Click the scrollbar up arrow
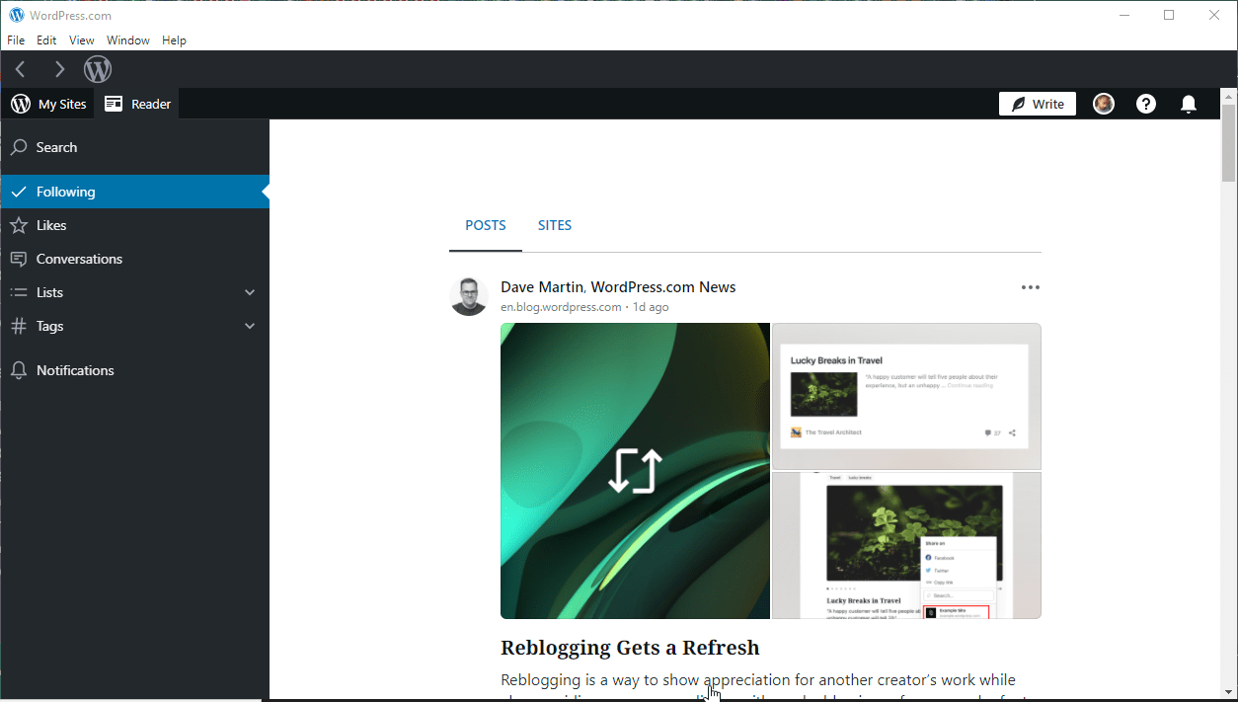Screen dimensions: 1238x702 (x=1229, y=95)
